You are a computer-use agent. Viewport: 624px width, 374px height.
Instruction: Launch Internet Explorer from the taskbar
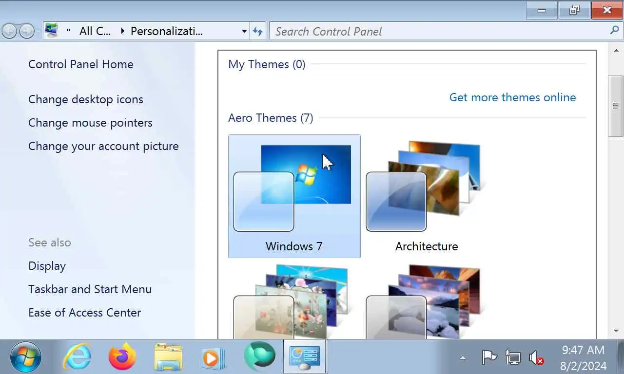click(x=77, y=357)
